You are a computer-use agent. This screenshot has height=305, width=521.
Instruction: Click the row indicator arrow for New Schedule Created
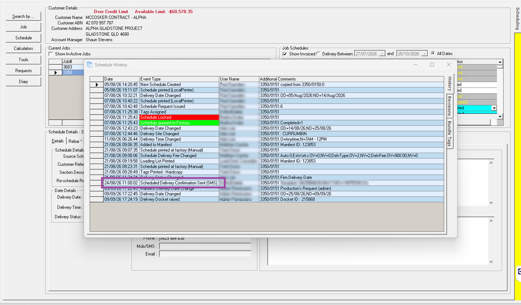click(97, 85)
